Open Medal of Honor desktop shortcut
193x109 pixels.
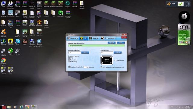click(39, 5)
